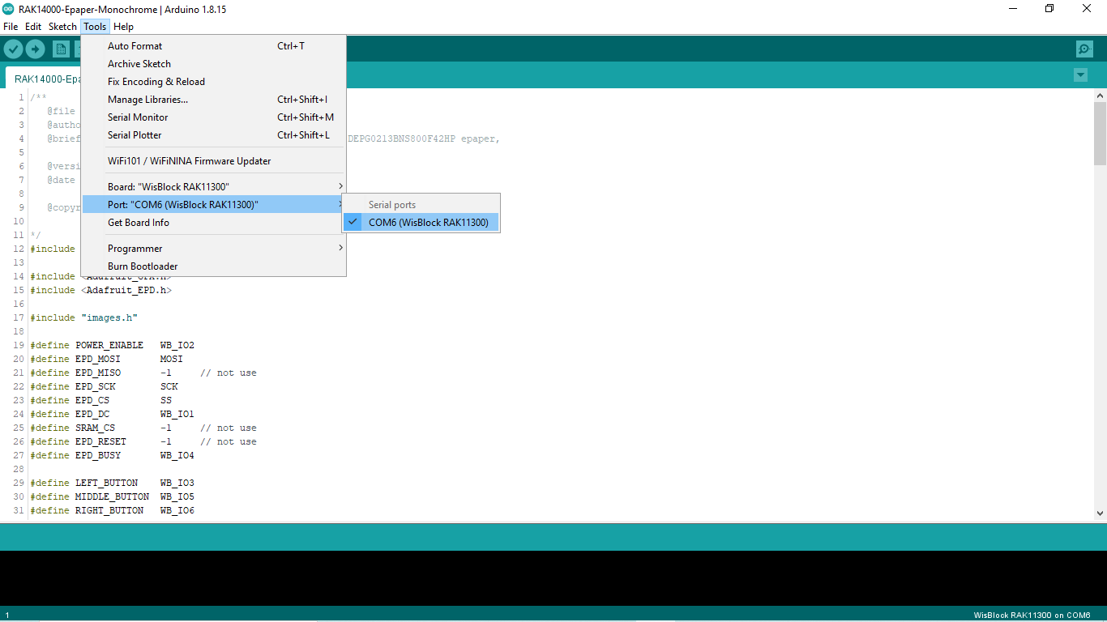
Task: Click the New sketch toolbar icon
Action: (x=61, y=49)
